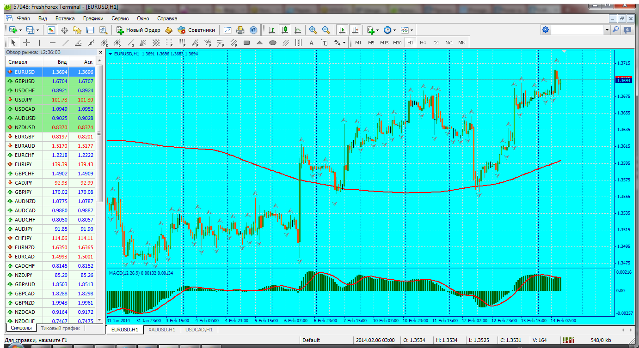
Task: Select the Crosshair tool
Action: [27, 43]
